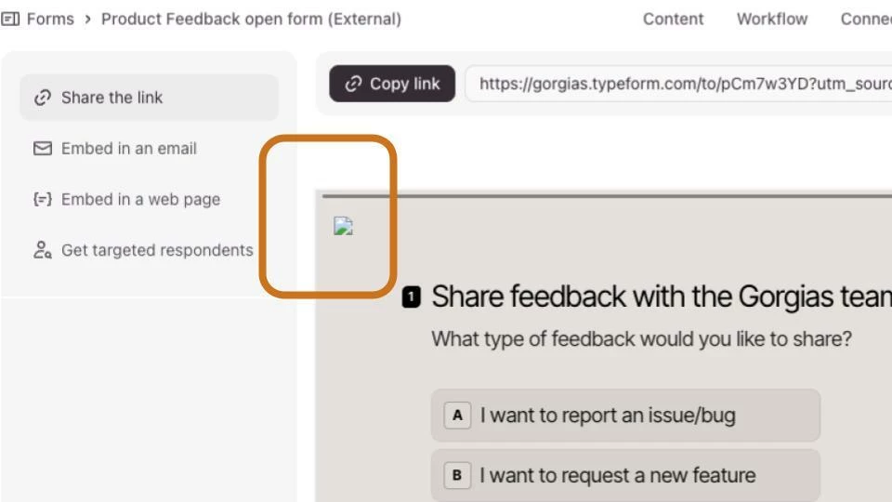Screen dimensions: 892x502
Task: Click the letter A key badge
Action: (x=457, y=416)
